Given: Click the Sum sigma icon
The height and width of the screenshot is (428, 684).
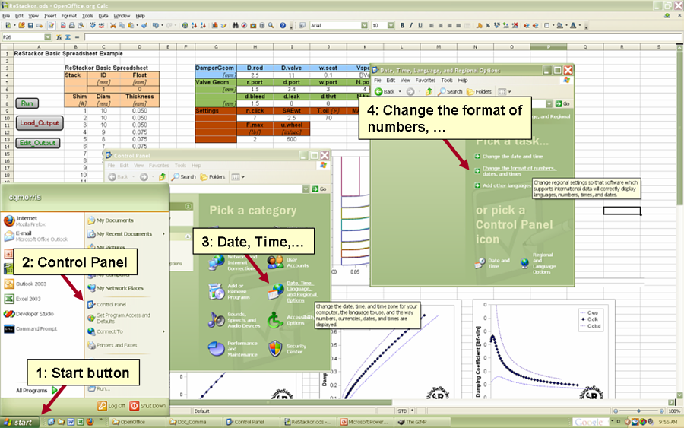Looking at the screenshot, I should pos(68,37).
